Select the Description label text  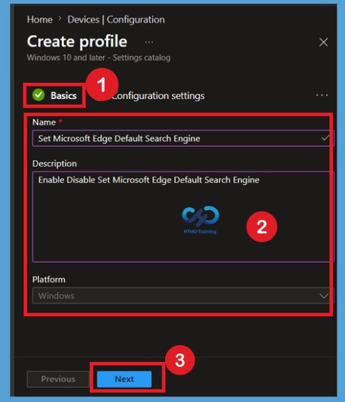[55, 164]
